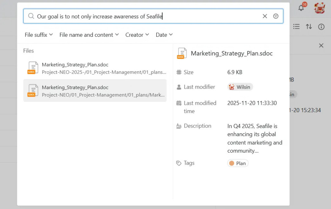Viewport: 331px width, 209px height.
Task: Expand the Creator filter dropdown
Action: (x=137, y=35)
